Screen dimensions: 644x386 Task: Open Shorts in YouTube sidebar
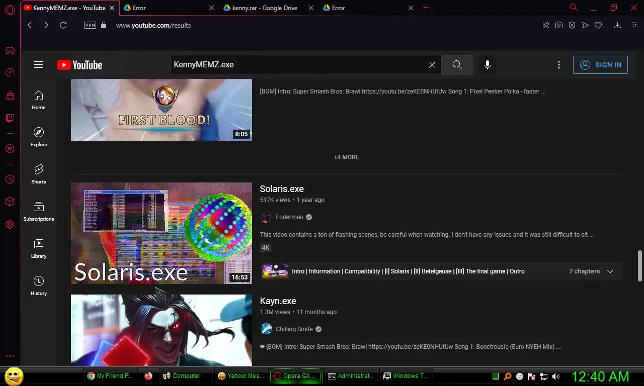(39, 174)
